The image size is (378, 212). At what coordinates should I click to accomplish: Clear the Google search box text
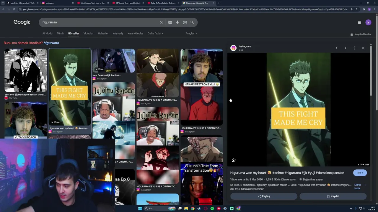161,22
